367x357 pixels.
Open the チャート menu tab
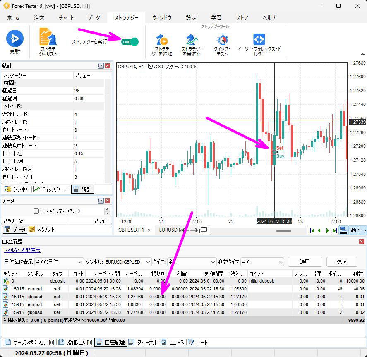(x=66, y=18)
